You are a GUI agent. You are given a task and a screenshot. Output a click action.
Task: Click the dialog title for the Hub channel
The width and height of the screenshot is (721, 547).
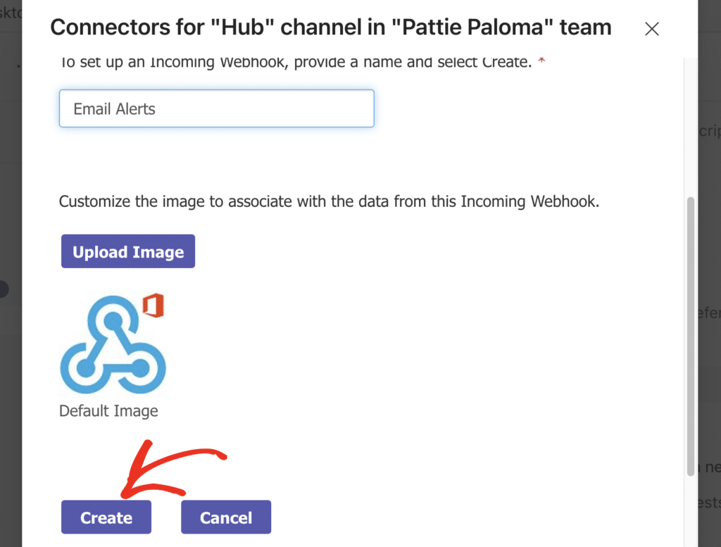pyautogui.click(x=330, y=27)
